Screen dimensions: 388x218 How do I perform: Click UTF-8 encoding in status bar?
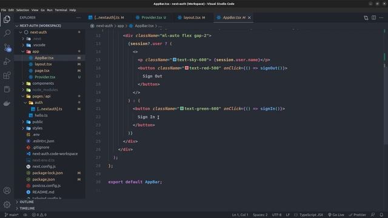coord(276,215)
